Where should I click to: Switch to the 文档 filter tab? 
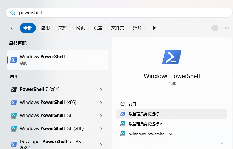(x=63, y=28)
